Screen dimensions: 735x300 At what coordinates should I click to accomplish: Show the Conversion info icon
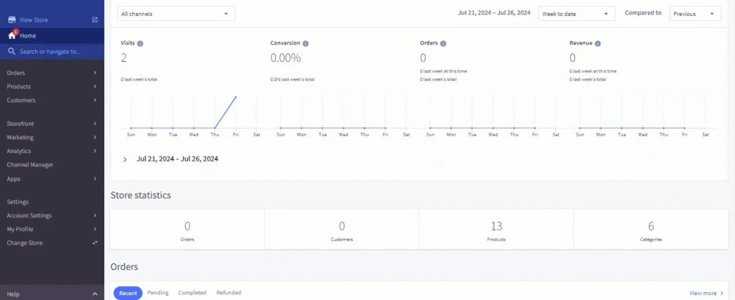click(x=306, y=43)
